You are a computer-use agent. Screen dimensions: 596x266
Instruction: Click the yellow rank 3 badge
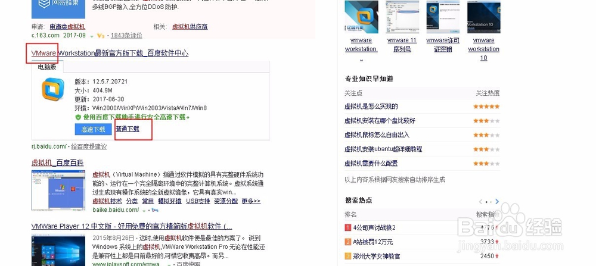[348, 256]
